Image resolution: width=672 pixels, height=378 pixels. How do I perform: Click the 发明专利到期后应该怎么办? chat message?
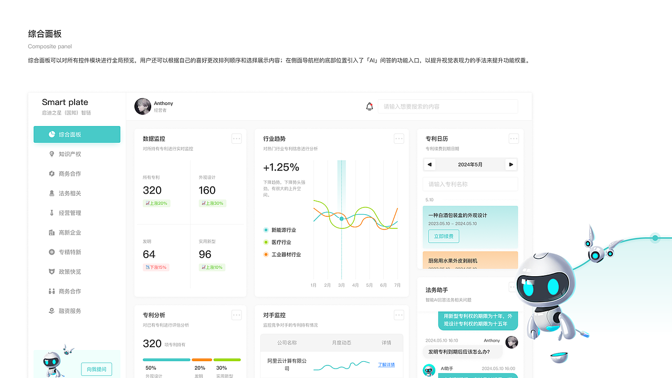coord(461,352)
